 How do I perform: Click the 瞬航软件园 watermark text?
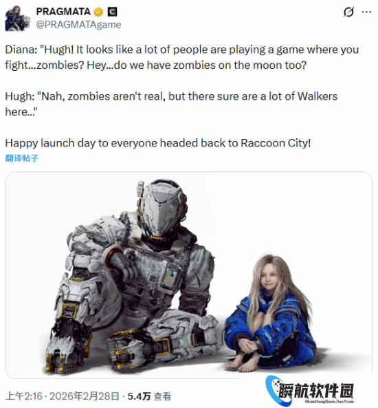click(316, 391)
